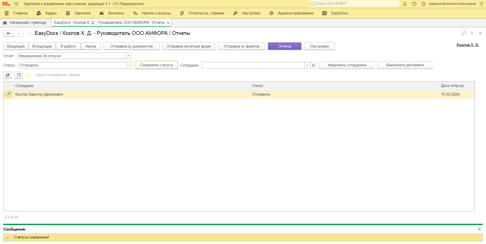Click the light green legend swatch
Image resolution: width=486 pixels, height=244 pixels.
[28, 75]
